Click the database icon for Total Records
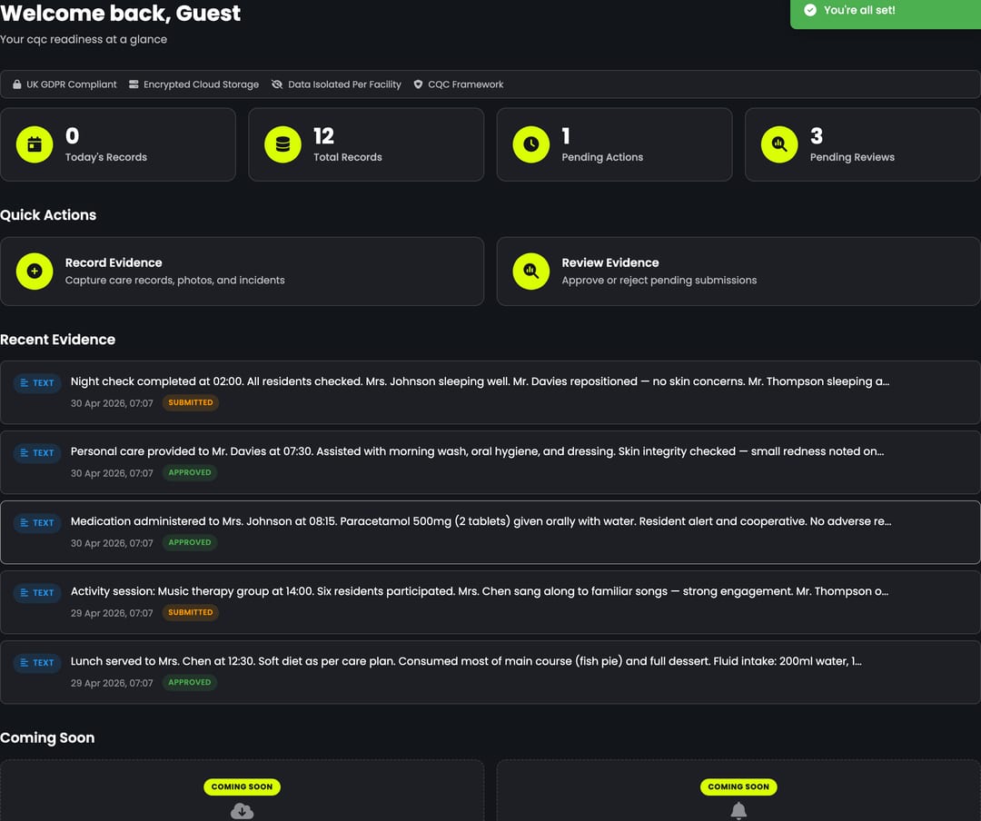The height and width of the screenshot is (821, 981). [282, 144]
